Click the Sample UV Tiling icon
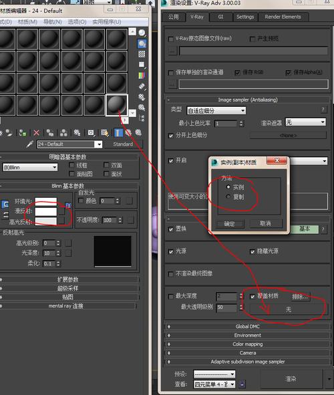The width and height of the screenshot is (334, 395). point(142,65)
